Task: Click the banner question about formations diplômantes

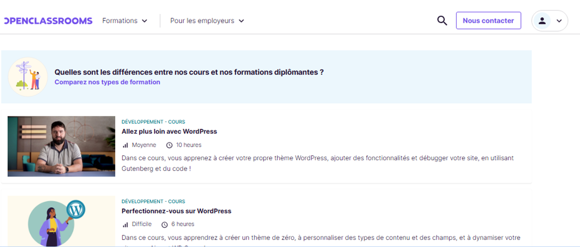Action: (x=189, y=72)
